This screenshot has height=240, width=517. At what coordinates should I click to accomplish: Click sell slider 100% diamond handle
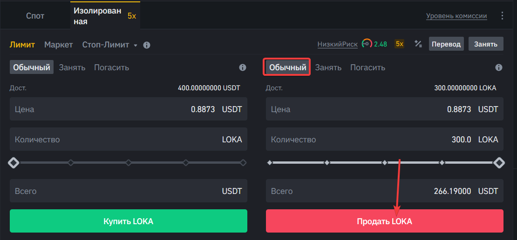[x=499, y=163]
